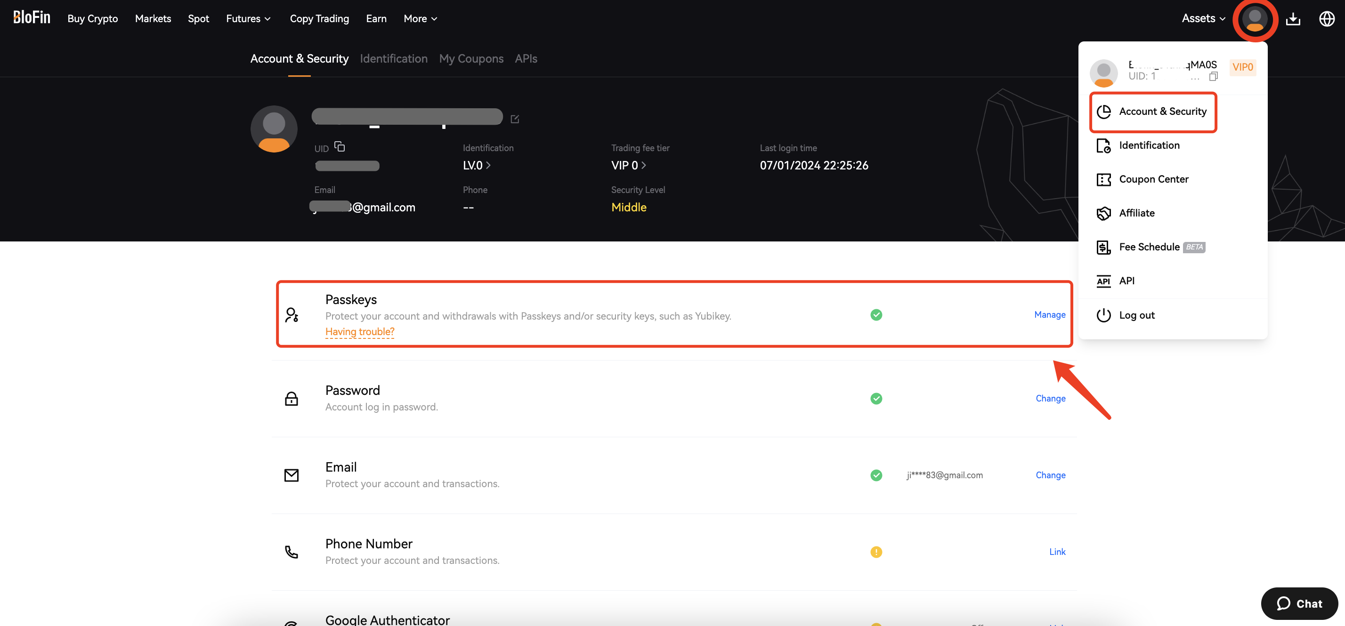1345x626 pixels.
Task: Expand the Futures dropdown in navbar
Action: click(x=248, y=19)
